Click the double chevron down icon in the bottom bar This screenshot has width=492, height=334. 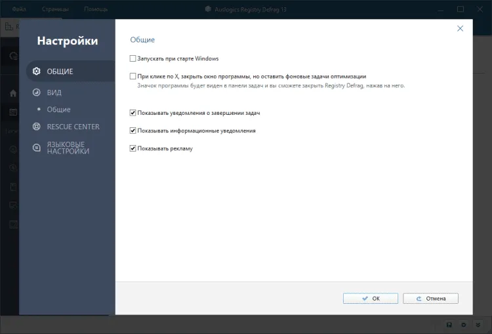(x=478, y=325)
